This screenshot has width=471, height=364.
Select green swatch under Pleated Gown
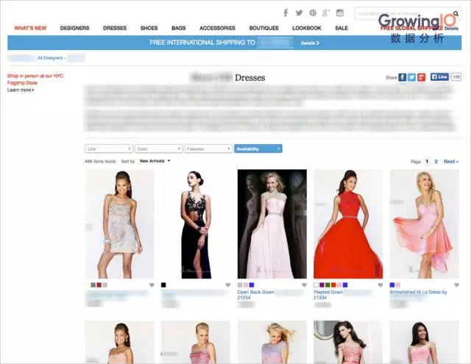point(327,285)
